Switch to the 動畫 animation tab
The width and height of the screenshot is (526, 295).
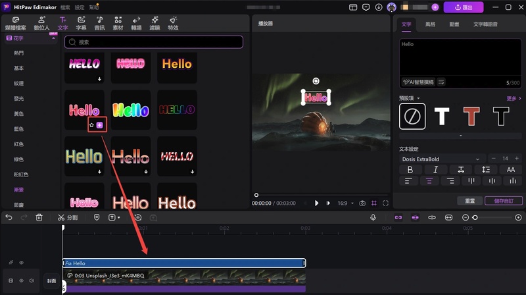pyautogui.click(x=454, y=24)
